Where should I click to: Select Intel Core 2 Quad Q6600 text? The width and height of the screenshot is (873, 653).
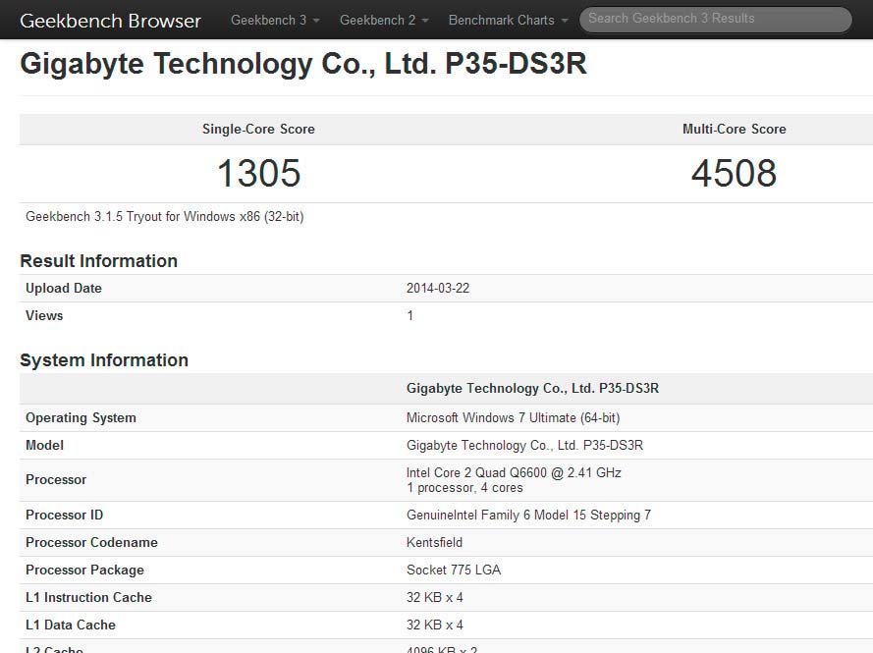[x=514, y=472]
